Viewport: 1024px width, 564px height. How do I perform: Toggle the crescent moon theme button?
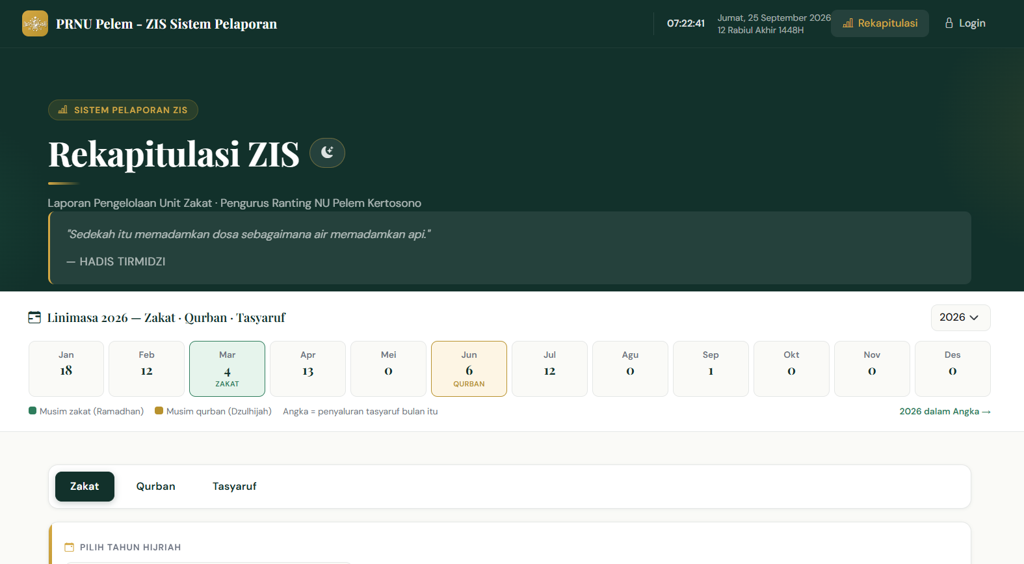(x=327, y=153)
